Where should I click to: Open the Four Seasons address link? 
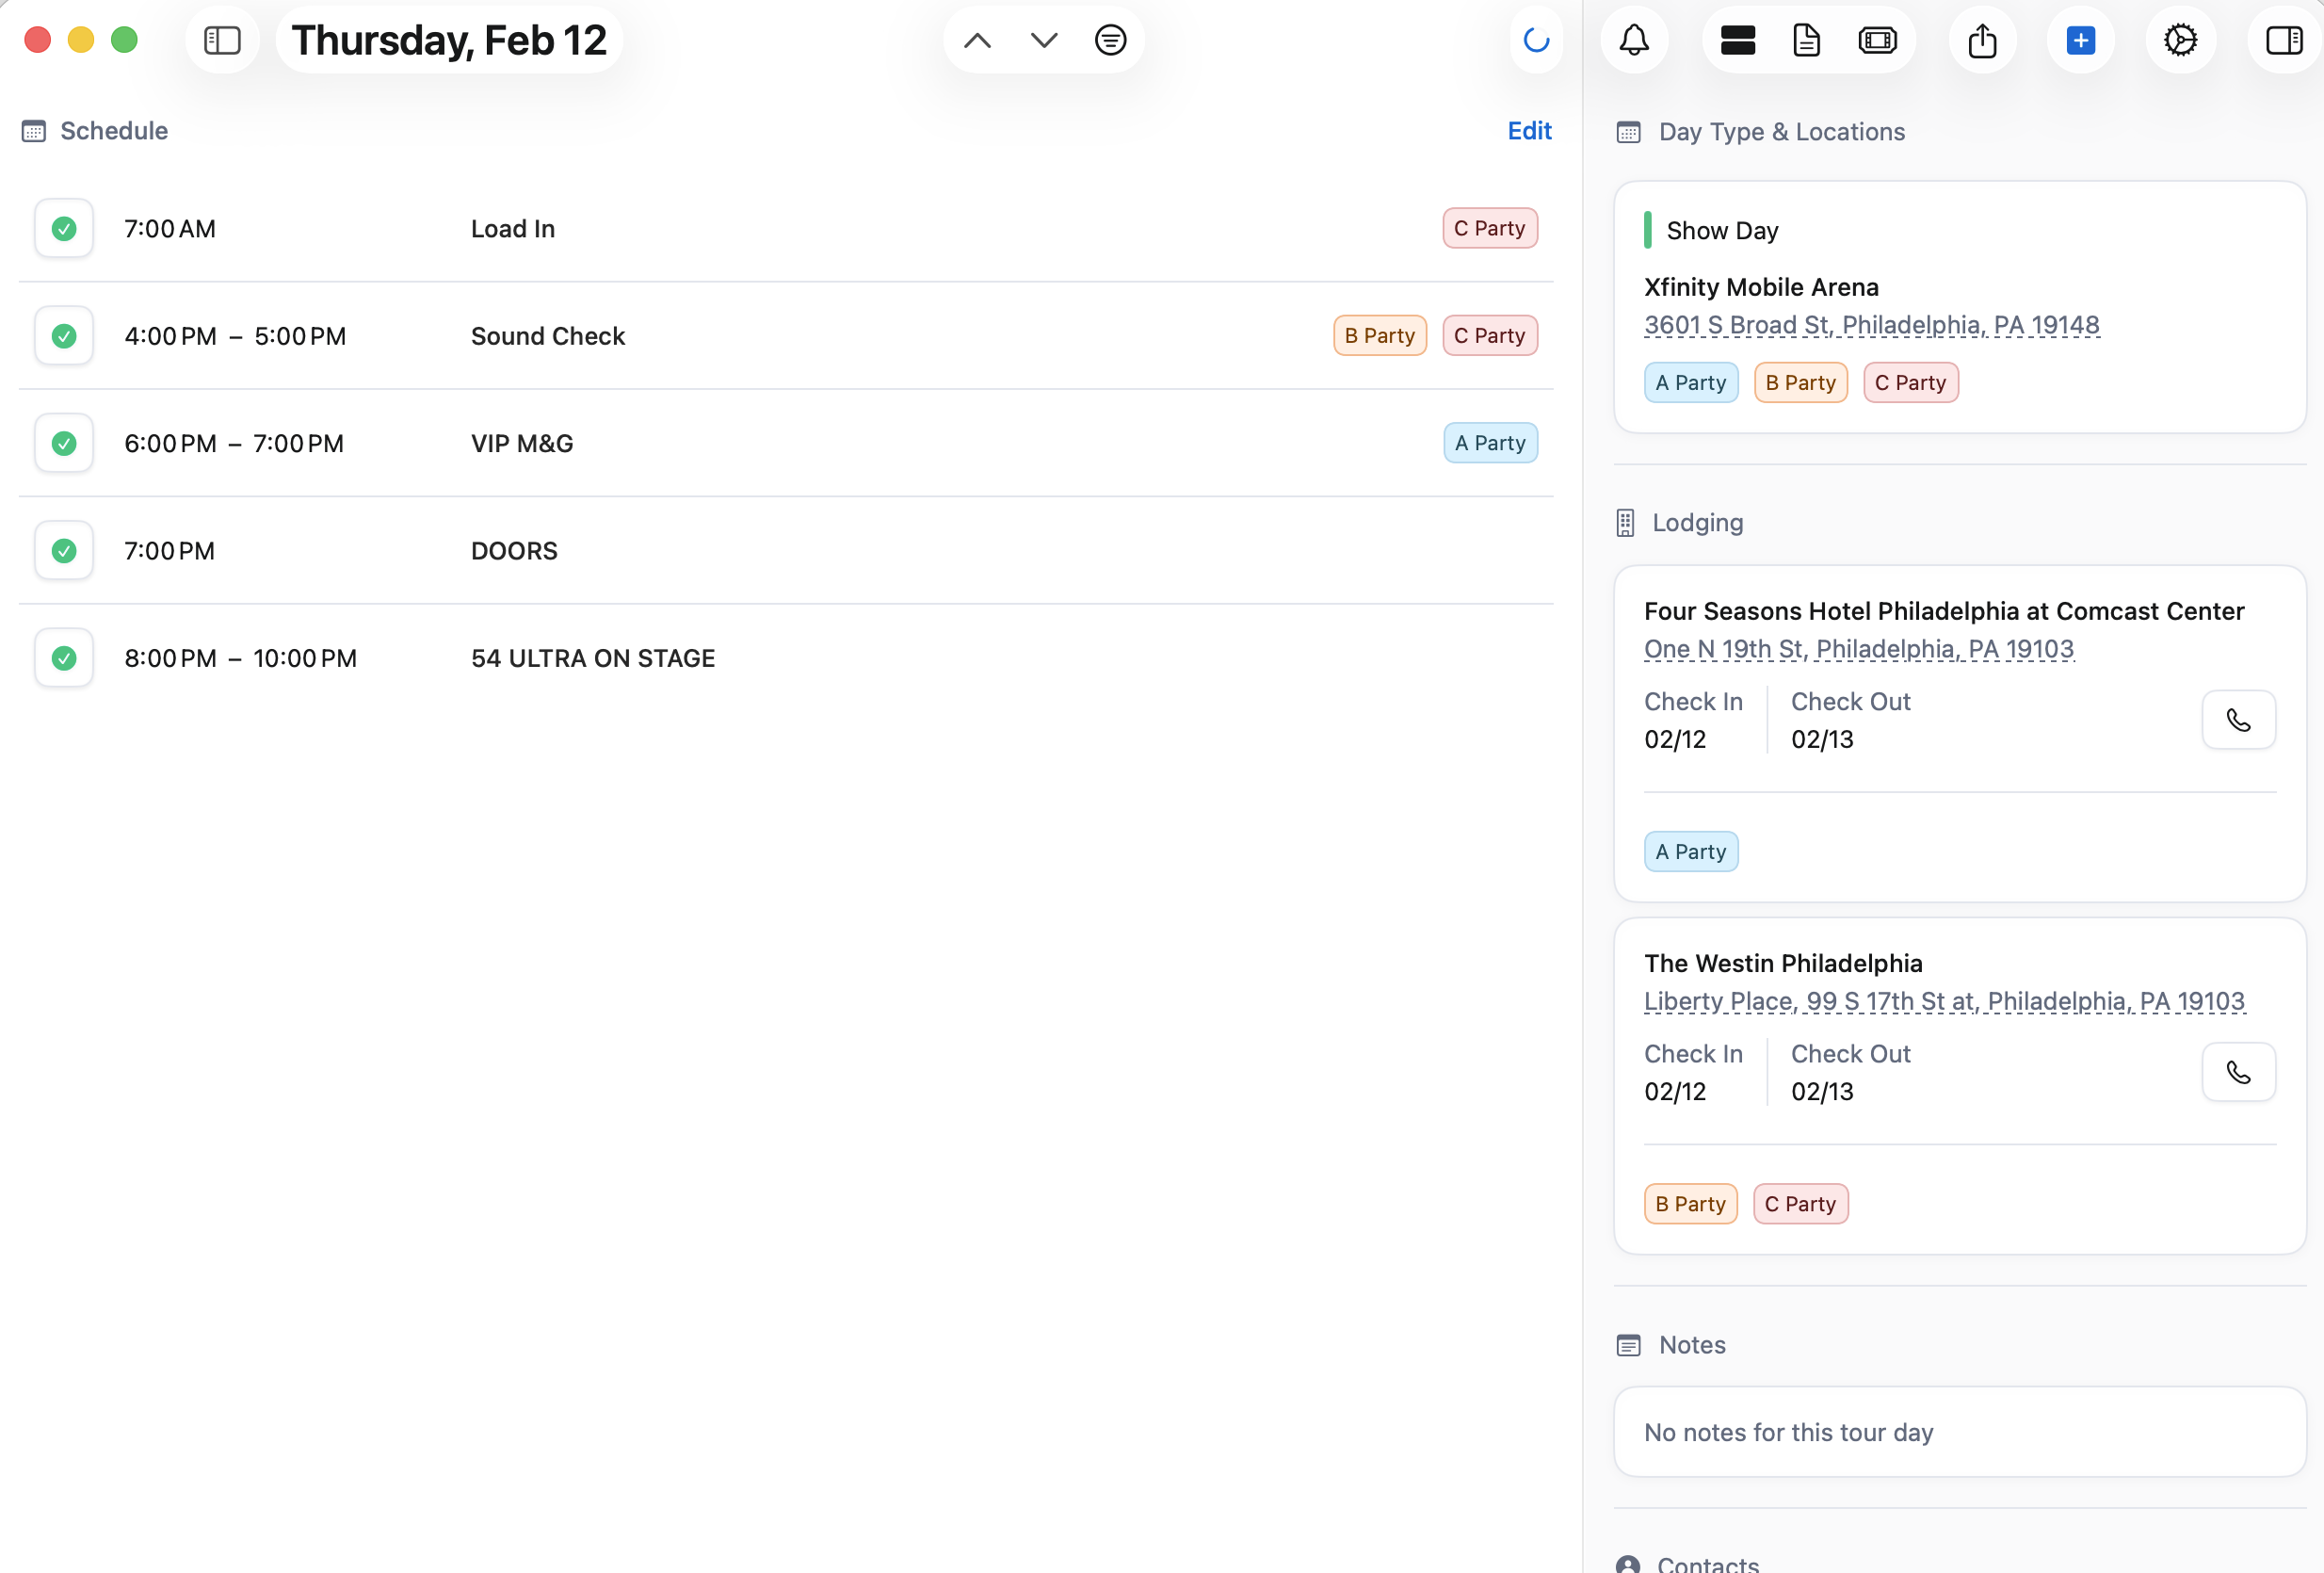click(1858, 649)
